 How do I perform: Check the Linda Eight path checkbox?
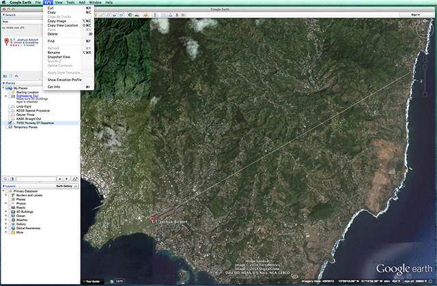coord(10,106)
